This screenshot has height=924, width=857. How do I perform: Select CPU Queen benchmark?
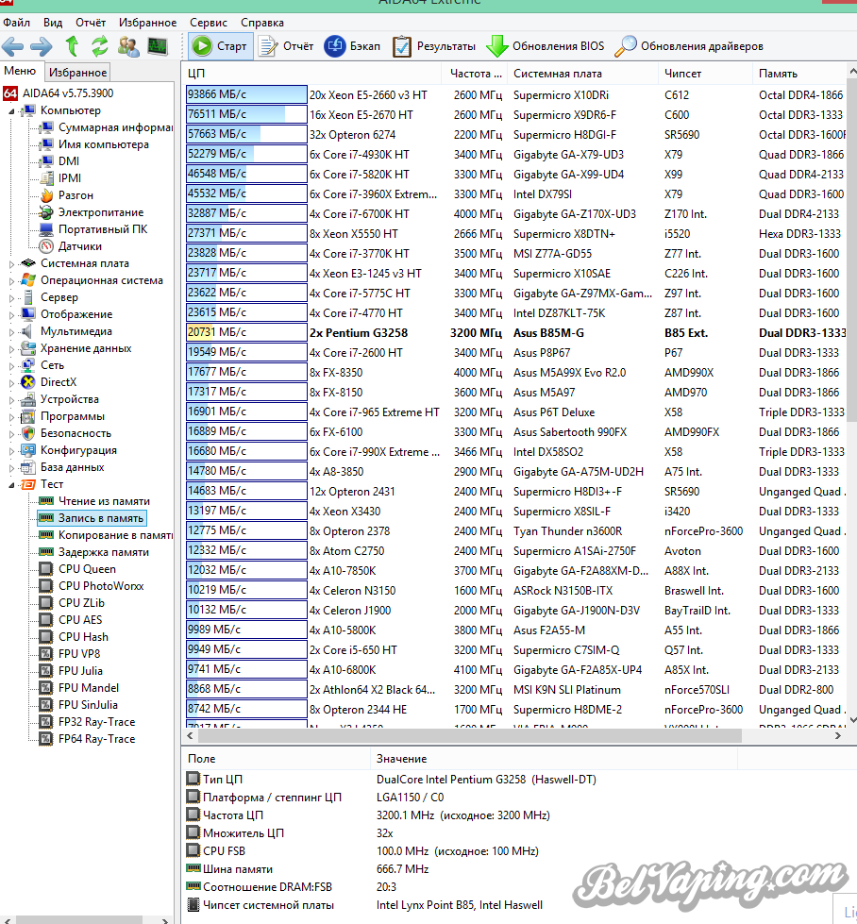77,569
